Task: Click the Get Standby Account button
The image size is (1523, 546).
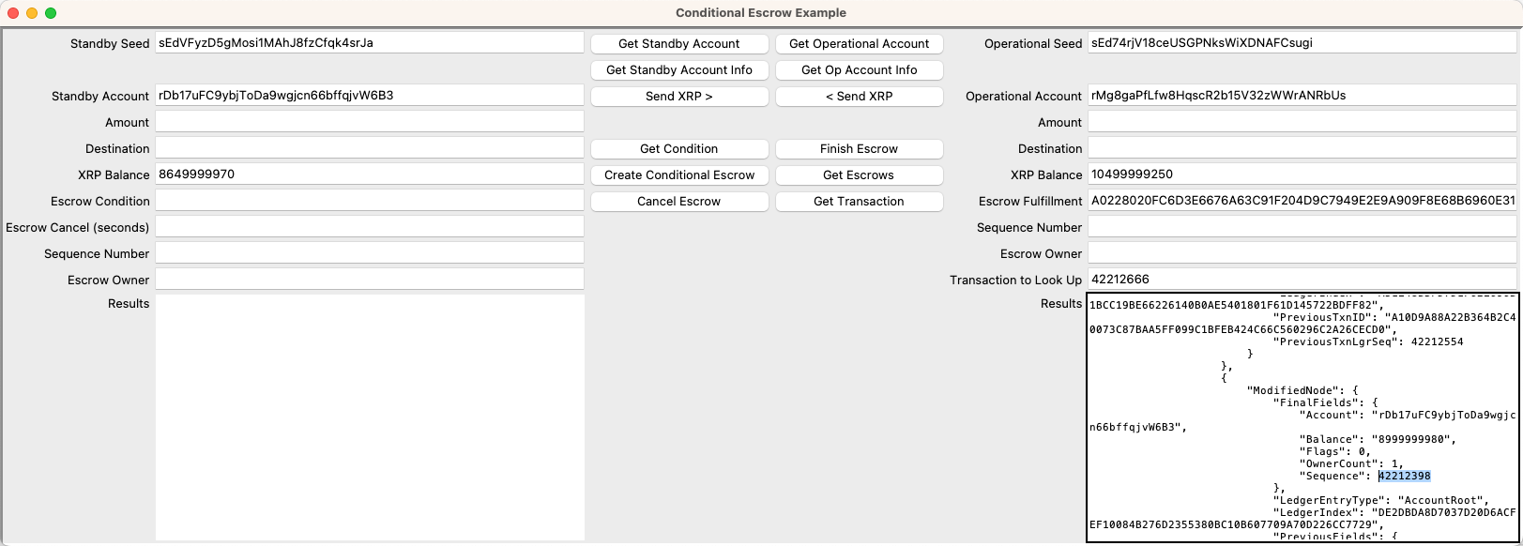Action: click(678, 44)
